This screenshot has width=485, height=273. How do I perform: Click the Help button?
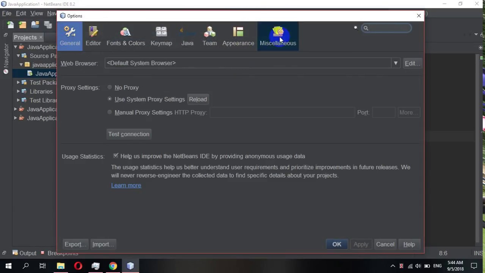(x=409, y=245)
